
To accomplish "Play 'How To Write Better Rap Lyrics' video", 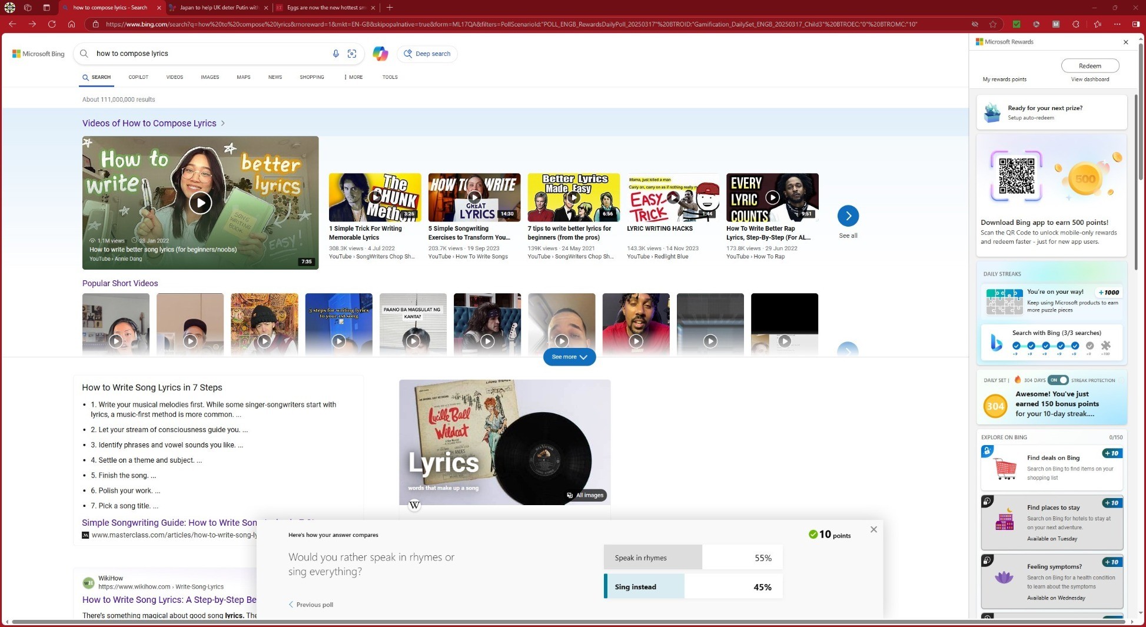I will (772, 197).
